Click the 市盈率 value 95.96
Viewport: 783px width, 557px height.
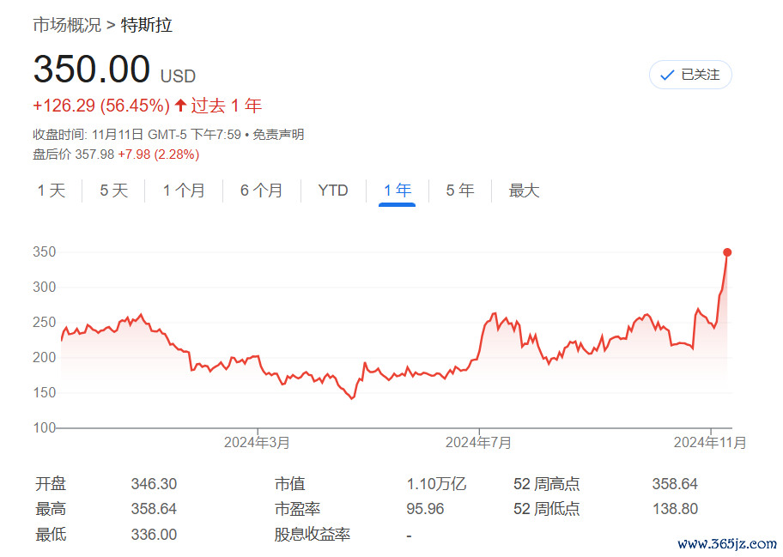[425, 509]
